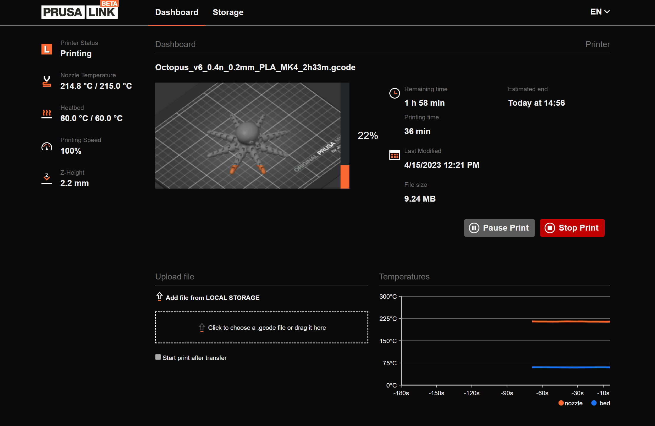Image resolution: width=655 pixels, height=426 pixels.
Task: Click upload arrow icon beside Add file
Action: [160, 296]
